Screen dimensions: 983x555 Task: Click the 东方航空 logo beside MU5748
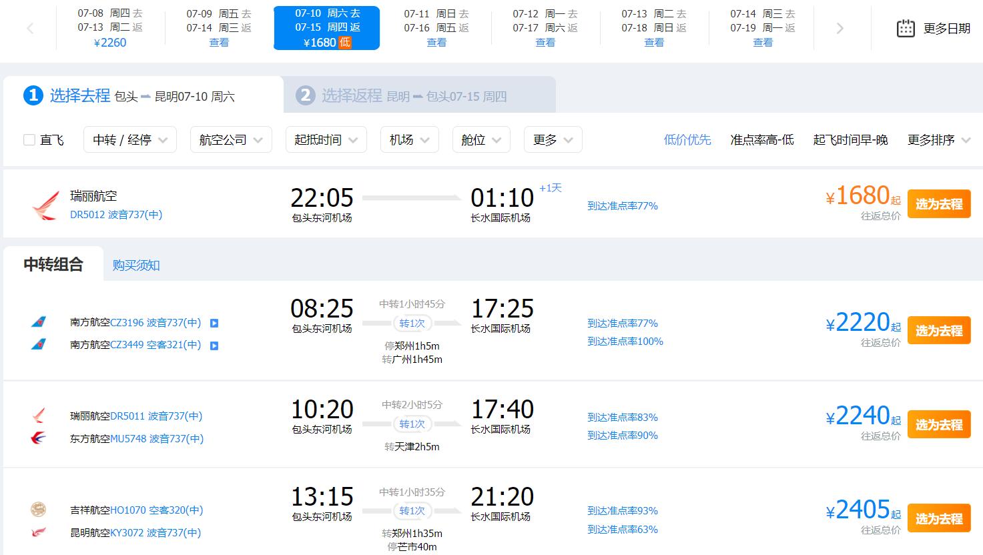click(x=38, y=438)
